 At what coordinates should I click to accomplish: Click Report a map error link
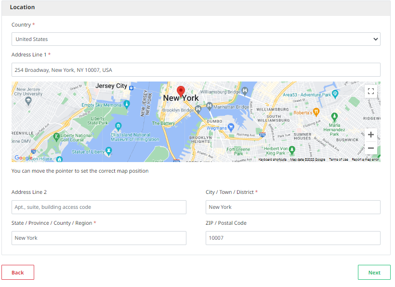tap(365, 159)
